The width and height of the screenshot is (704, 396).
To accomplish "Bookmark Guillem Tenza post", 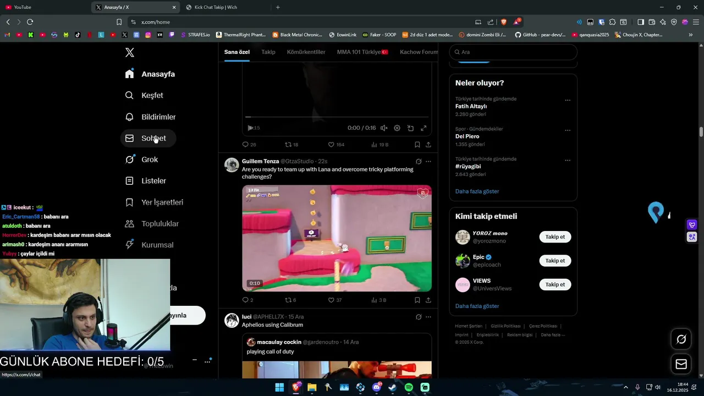I will coord(417,300).
